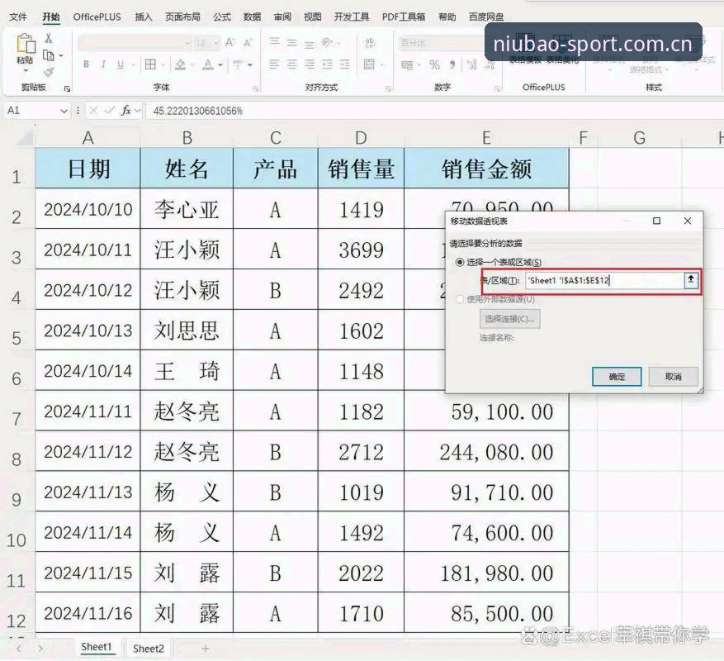Click the Increase Indent icon
The width and height of the screenshot is (724, 661).
click(x=344, y=64)
